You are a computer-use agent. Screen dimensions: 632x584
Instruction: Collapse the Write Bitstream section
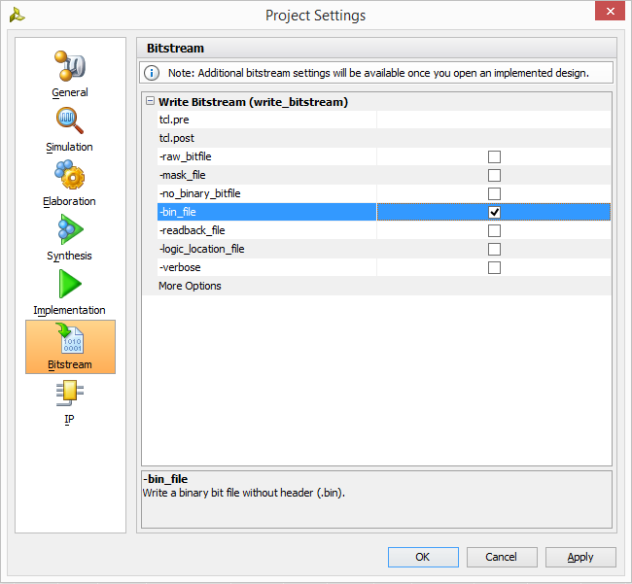click(150, 101)
